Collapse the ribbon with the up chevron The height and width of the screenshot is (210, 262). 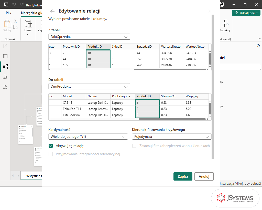(259, 39)
